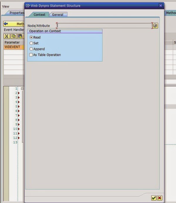This screenshot has height=203, width=176.
Task: Open the View menu item
Action: pos(6,6)
